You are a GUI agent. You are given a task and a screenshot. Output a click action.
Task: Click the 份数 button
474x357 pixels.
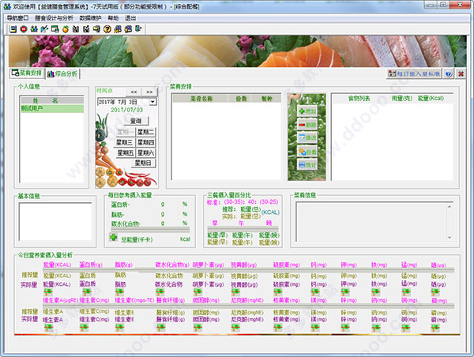point(307,152)
